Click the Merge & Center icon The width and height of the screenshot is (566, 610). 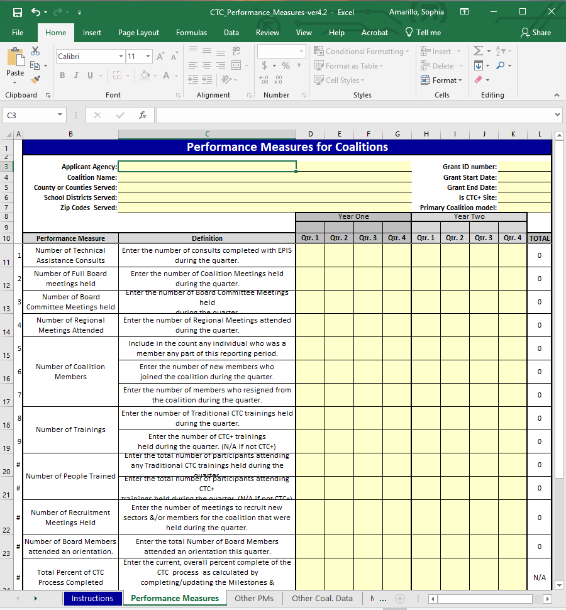(236, 65)
